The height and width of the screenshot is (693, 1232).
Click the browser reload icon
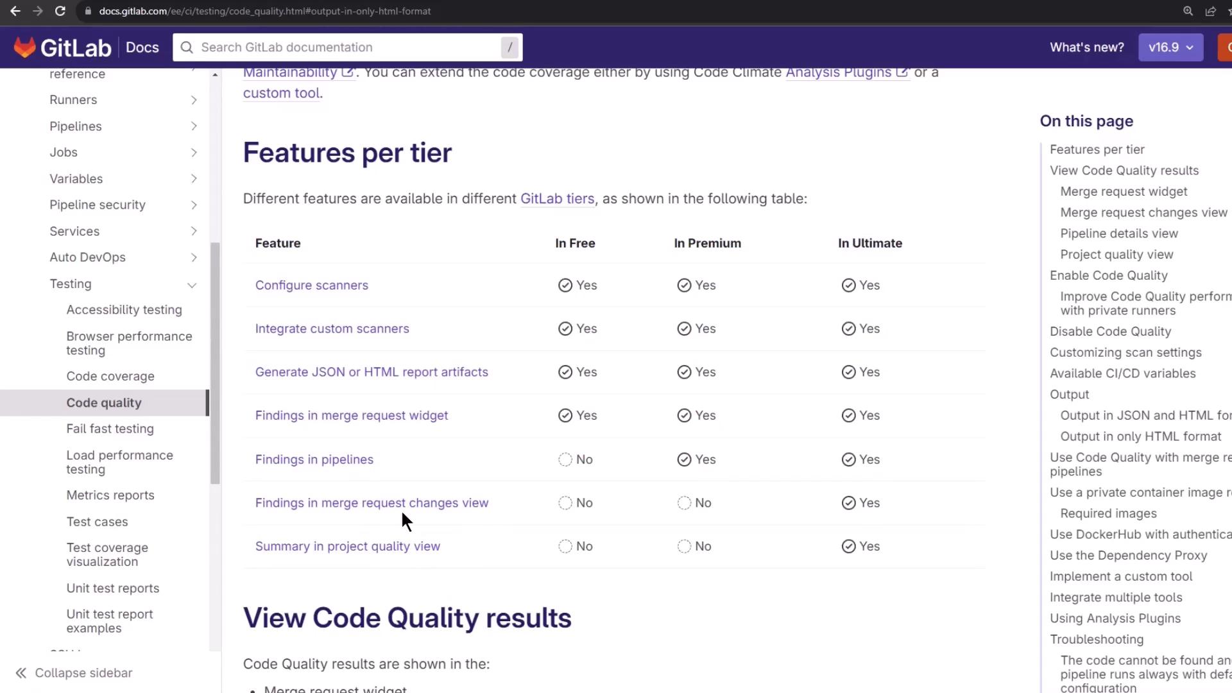click(x=60, y=11)
